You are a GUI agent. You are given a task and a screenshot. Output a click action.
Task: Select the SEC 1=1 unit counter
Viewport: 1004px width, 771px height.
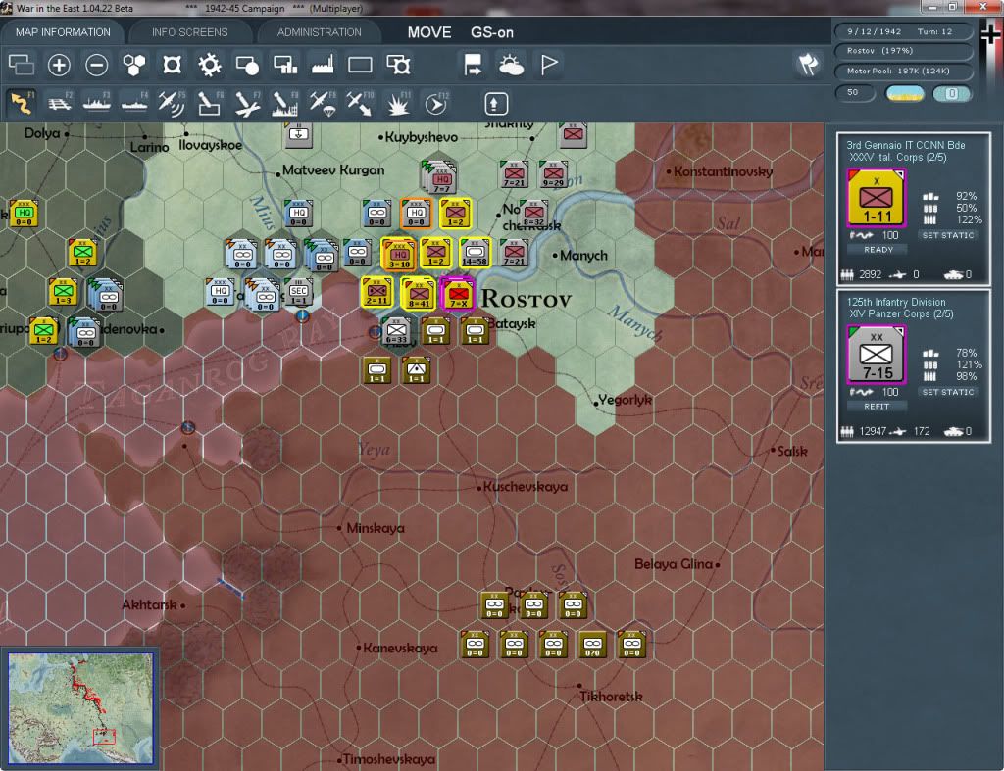[298, 292]
